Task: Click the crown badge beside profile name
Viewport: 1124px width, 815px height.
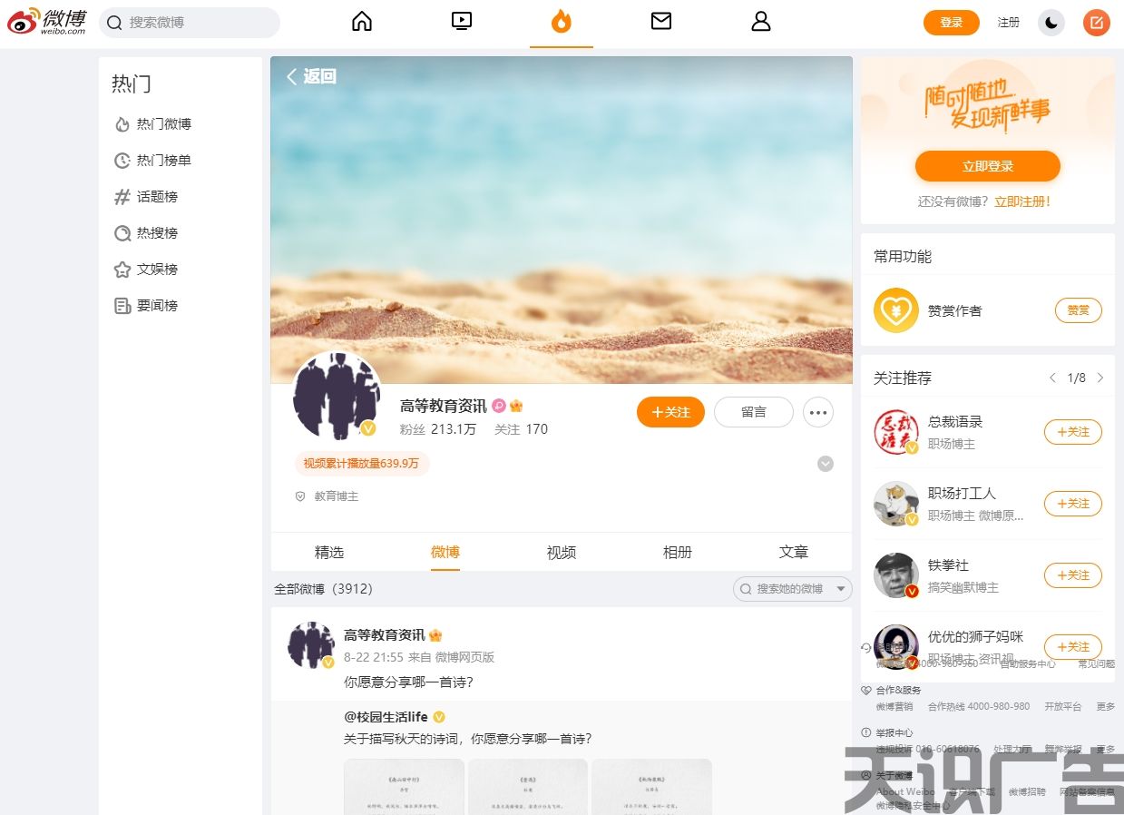Action: click(x=516, y=406)
